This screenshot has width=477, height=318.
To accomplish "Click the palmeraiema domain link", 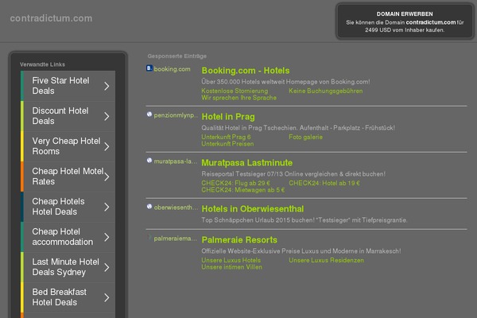I will coord(175,238).
